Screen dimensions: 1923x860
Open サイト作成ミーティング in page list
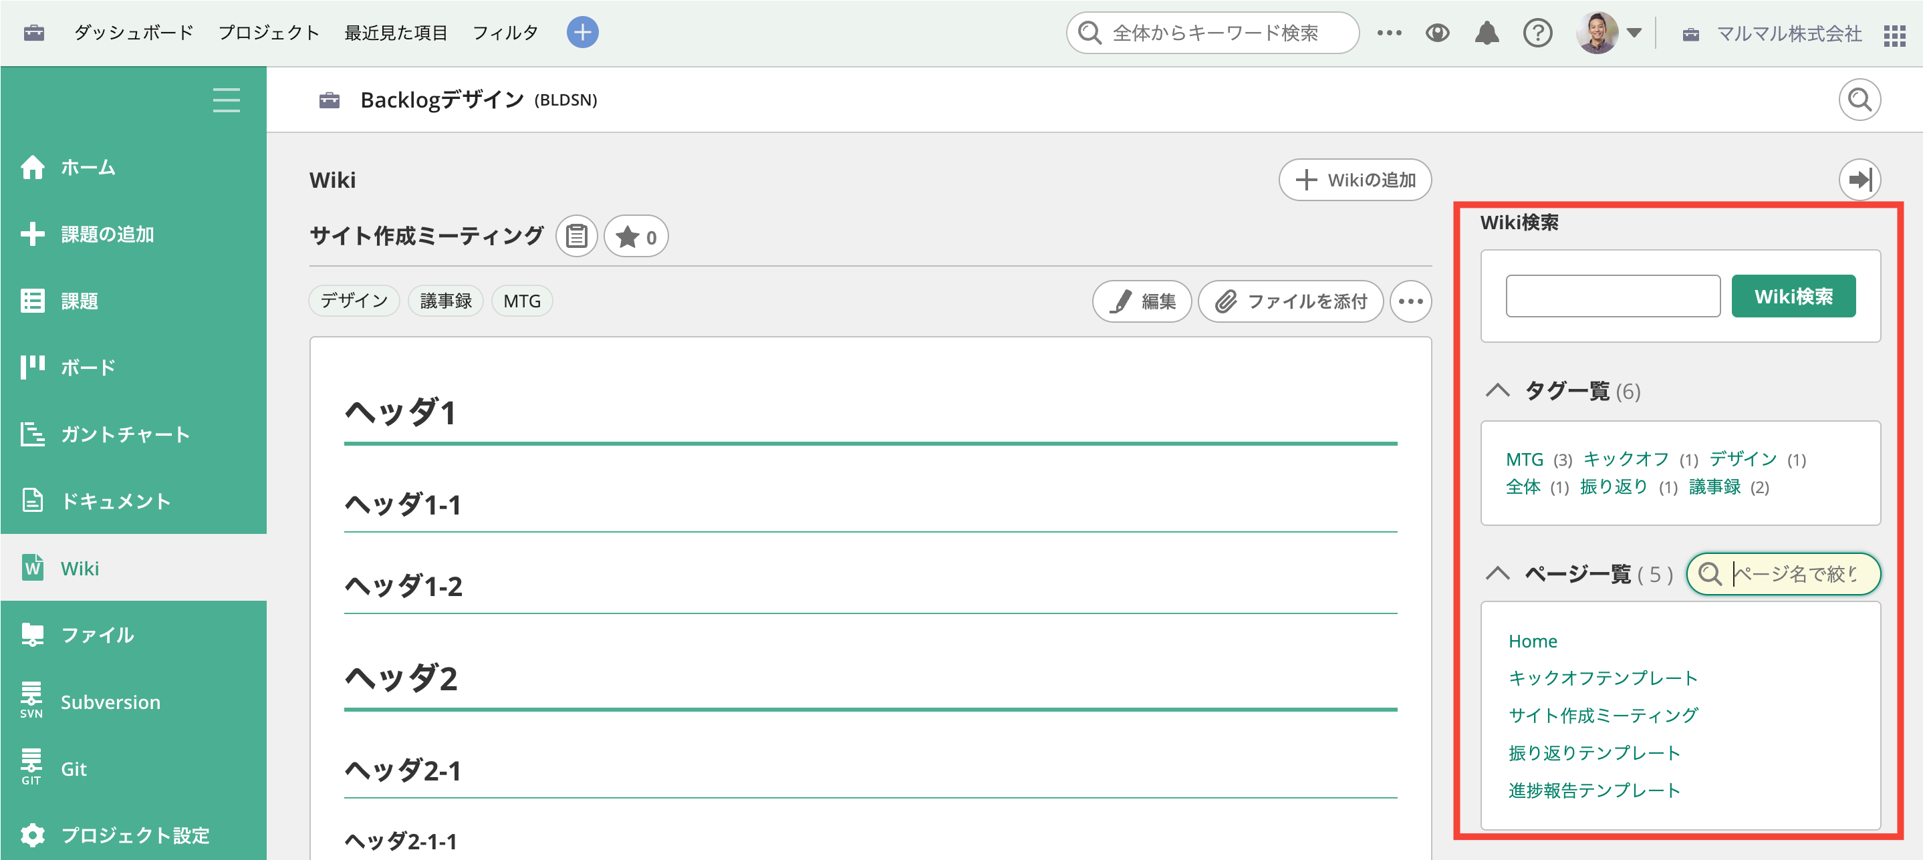[x=1603, y=715]
